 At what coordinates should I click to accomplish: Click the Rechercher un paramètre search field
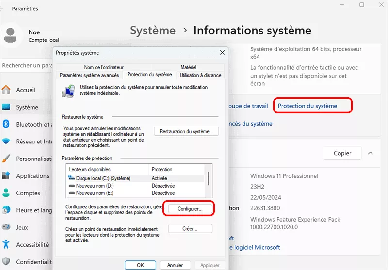point(27,65)
